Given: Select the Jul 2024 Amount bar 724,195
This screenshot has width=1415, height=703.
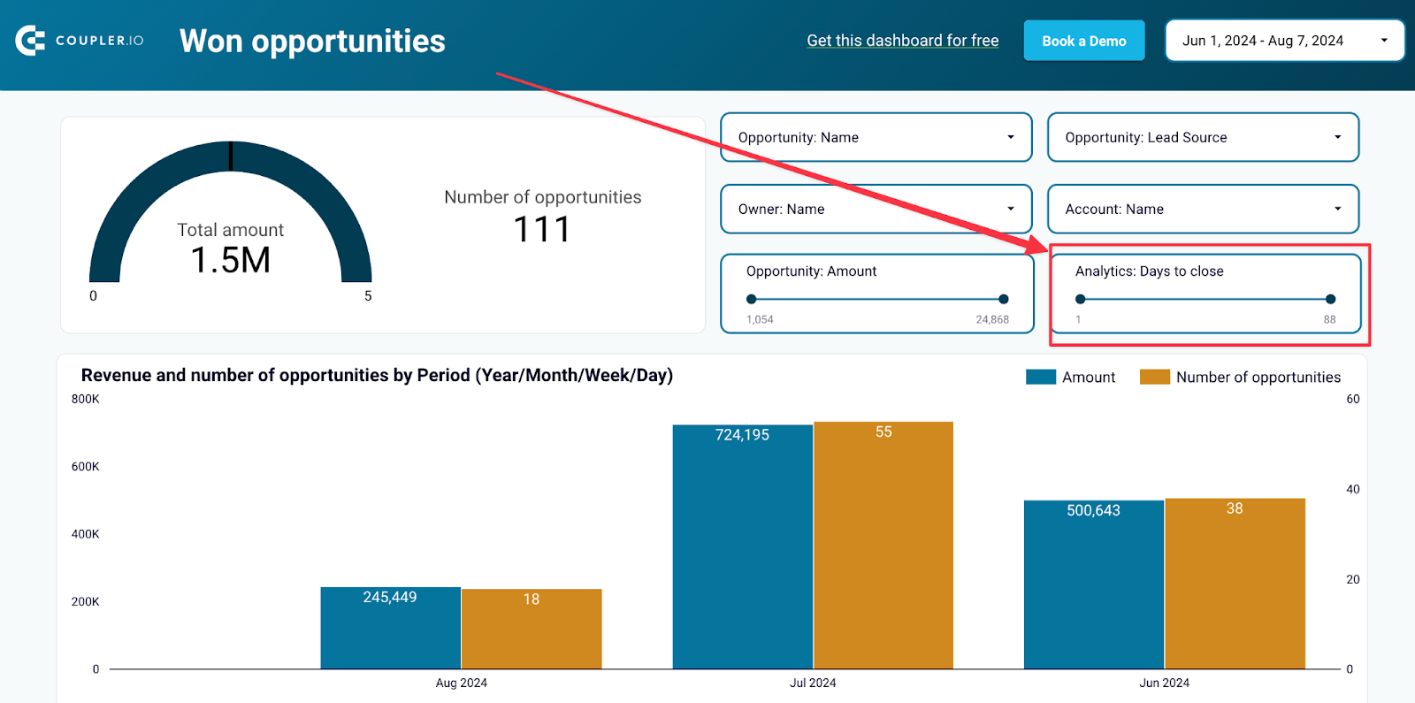Looking at the screenshot, I should 742,546.
